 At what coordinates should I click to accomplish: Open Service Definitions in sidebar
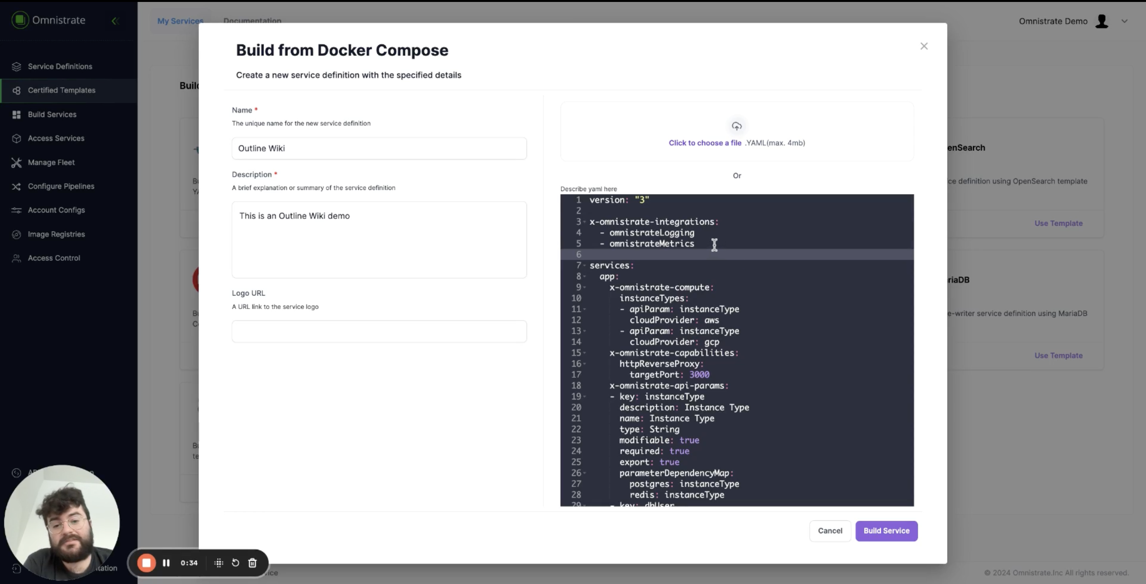60,66
